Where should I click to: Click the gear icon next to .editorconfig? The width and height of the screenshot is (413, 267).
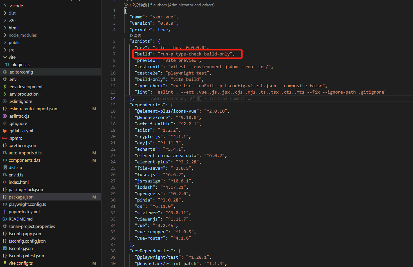[x=5, y=72]
